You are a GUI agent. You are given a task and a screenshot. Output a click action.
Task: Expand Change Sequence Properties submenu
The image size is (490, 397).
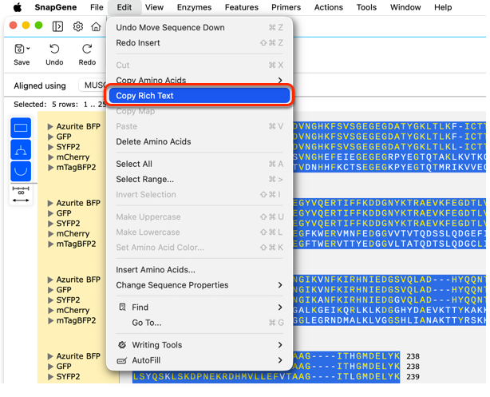pyautogui.click(x=280, y=285)
